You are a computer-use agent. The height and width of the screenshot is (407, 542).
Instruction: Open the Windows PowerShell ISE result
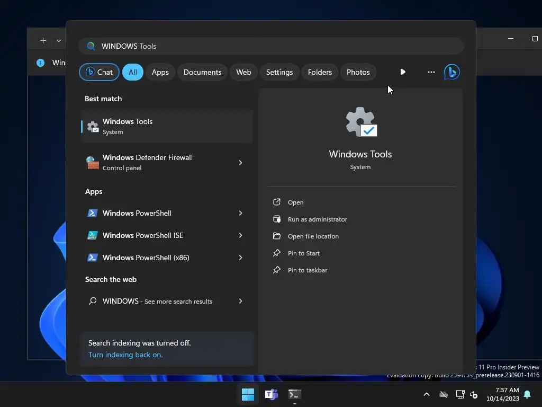coord(167,235)
